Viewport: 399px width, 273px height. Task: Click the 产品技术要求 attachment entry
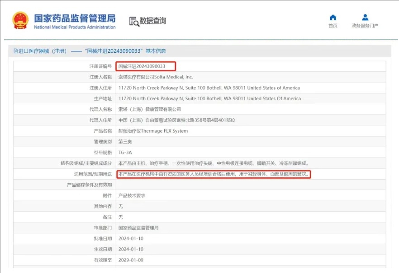[132, 195]
